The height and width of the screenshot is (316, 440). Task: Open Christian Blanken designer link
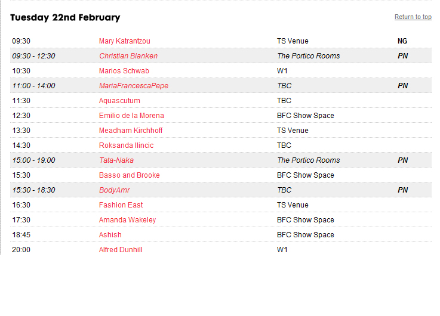tap(128, 56)
